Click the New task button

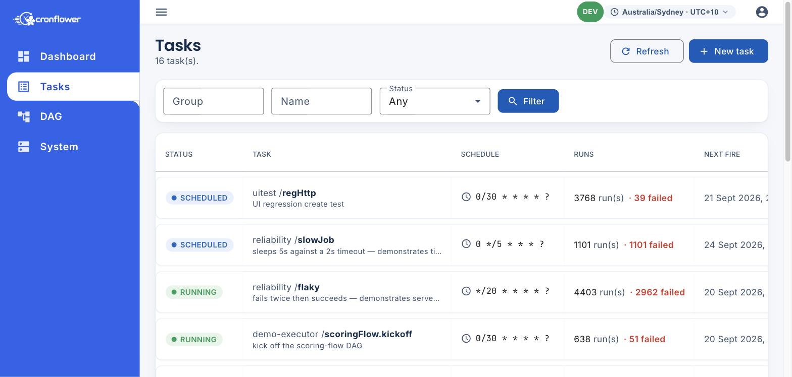coord(728,51)
